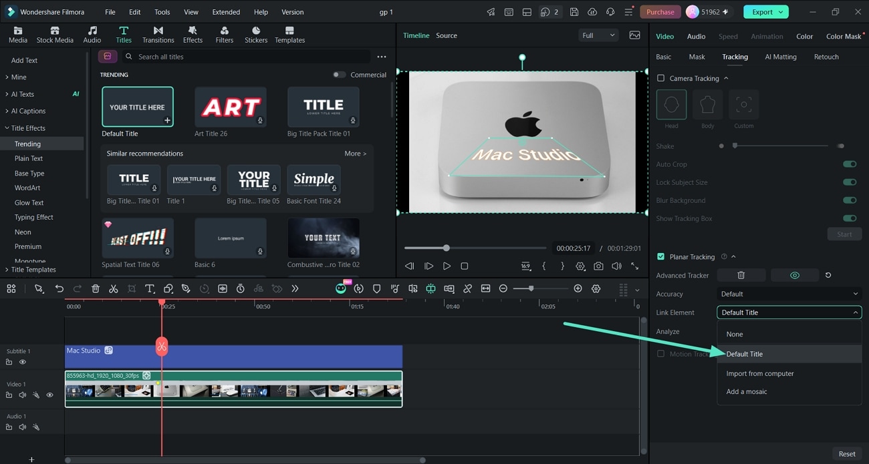Screen dimensions: 869x464
Task: Toggle the Show Tracking Box switch
Action: click(850, 218)
